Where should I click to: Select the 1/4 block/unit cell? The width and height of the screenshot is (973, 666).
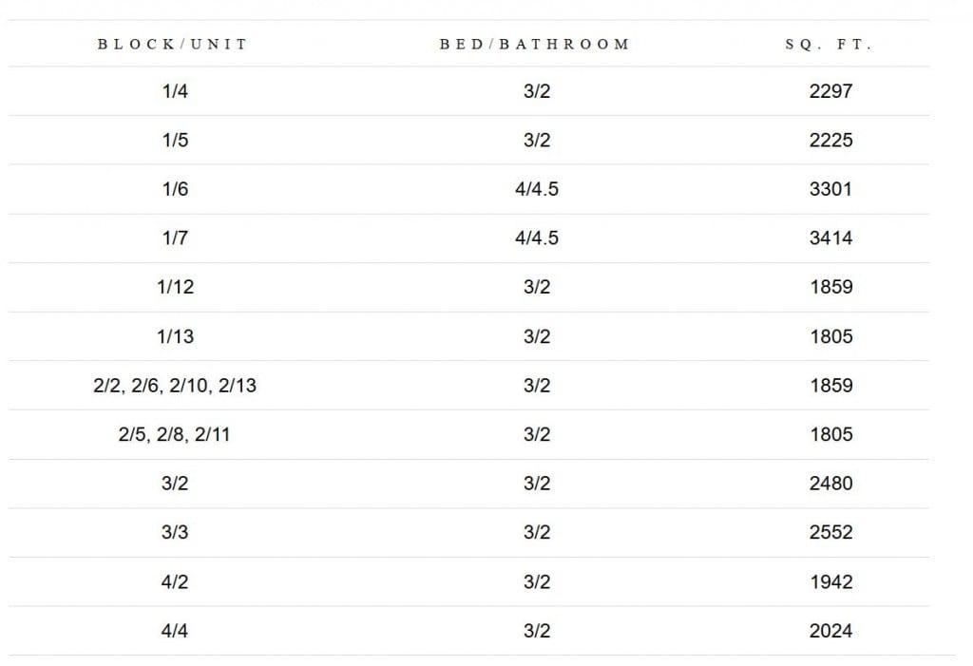175,91
